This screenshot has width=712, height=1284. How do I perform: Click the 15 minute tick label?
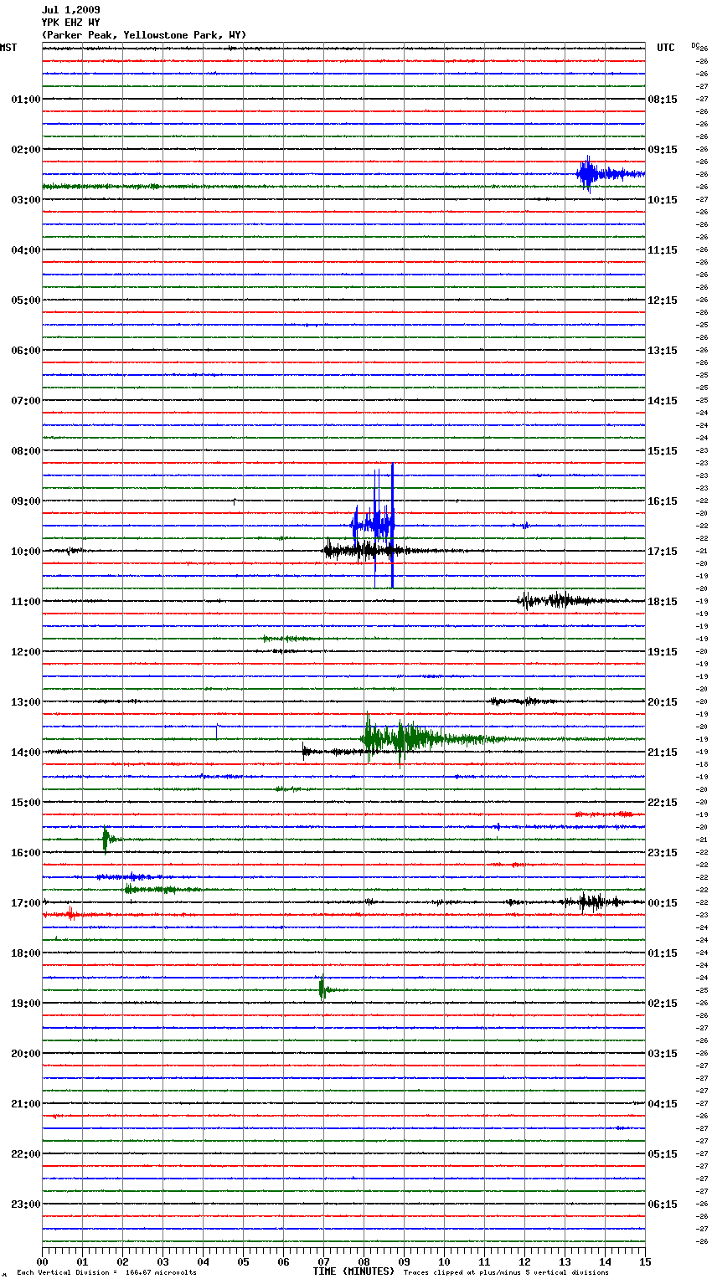(645, 1262)
